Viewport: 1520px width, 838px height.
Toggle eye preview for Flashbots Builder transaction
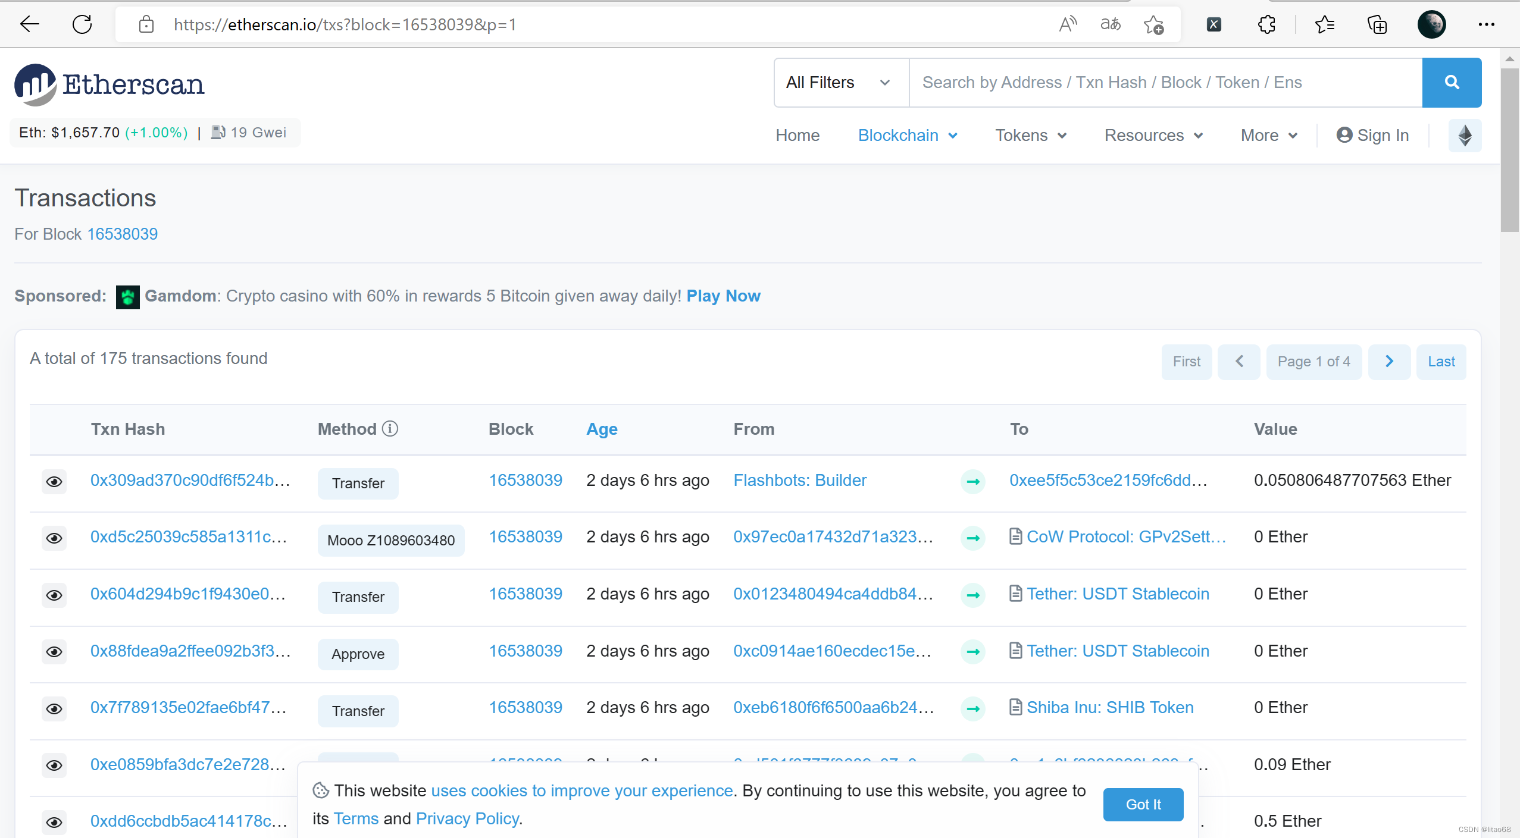click(x=54, y=481)
